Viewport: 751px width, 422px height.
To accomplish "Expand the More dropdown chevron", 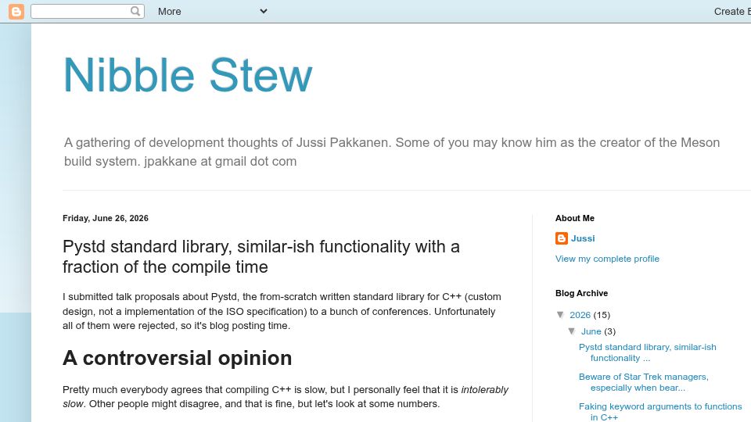I will 264,11.
